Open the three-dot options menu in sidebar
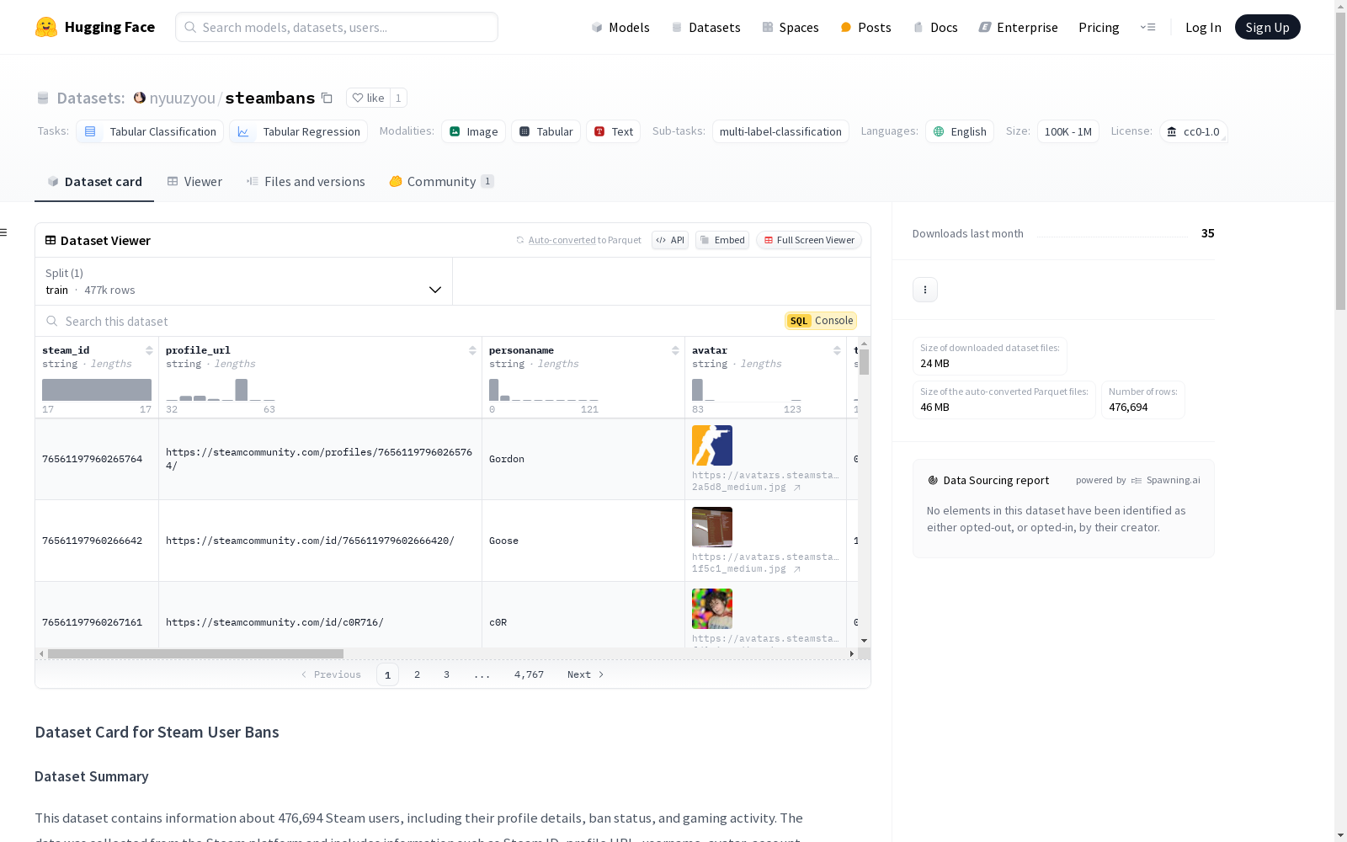The image size is (1347, 842). point(925,290)
